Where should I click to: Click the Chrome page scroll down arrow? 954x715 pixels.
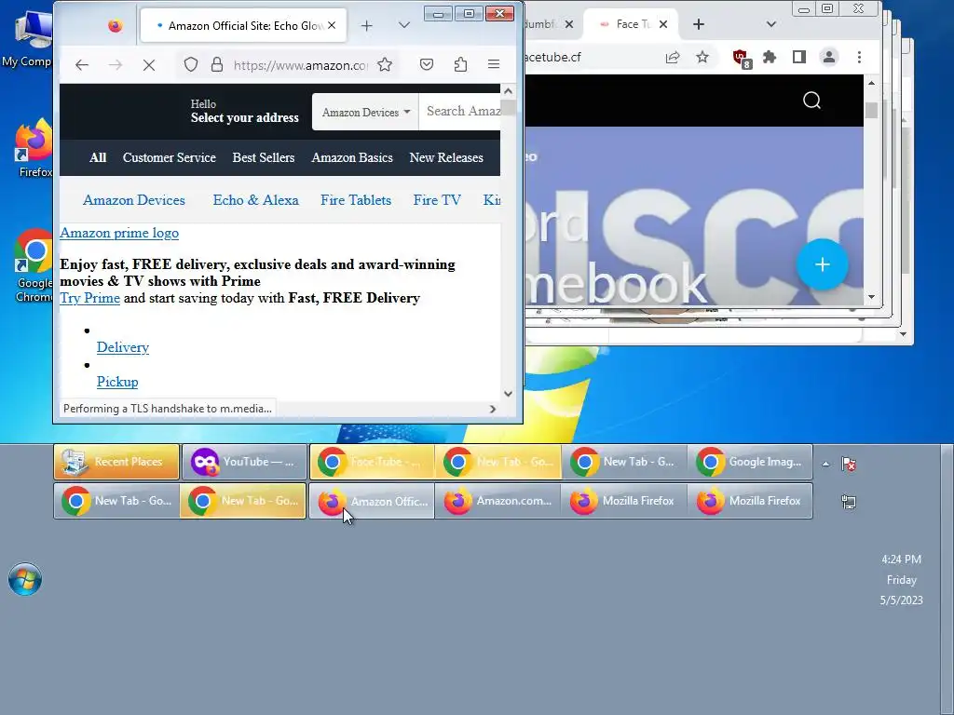point(871,297)
